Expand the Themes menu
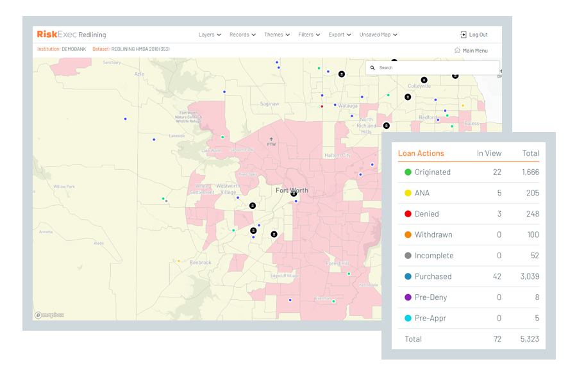The image size is (577, 373). click(276, 35)
